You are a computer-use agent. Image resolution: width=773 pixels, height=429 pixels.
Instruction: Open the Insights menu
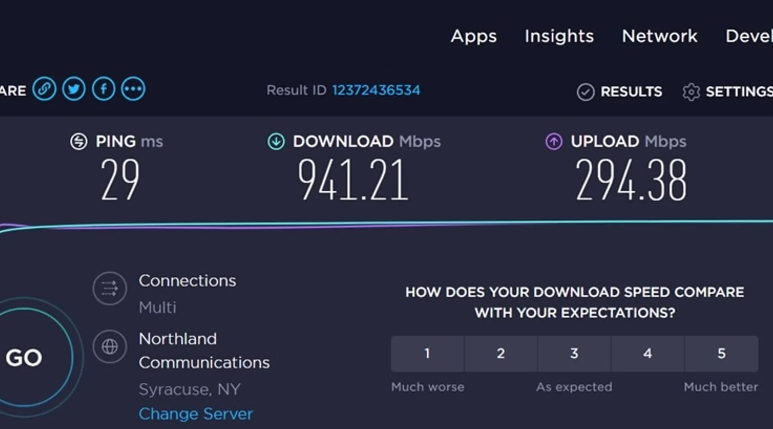point(559,36)
